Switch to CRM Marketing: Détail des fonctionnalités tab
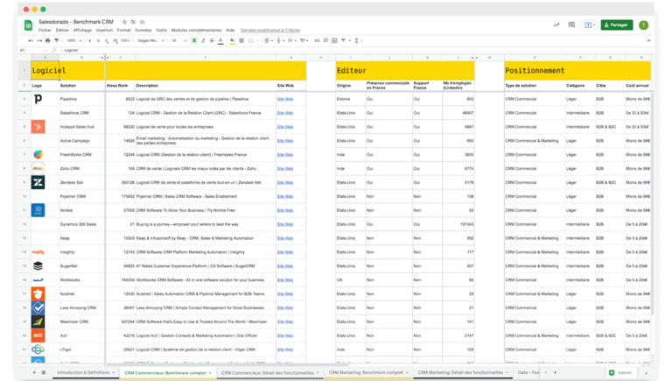 (462, 372)
